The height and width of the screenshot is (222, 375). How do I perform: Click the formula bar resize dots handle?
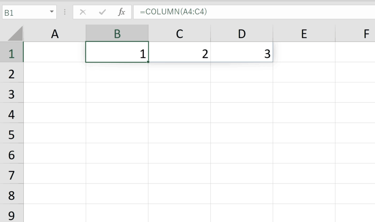tap(65, 12)
